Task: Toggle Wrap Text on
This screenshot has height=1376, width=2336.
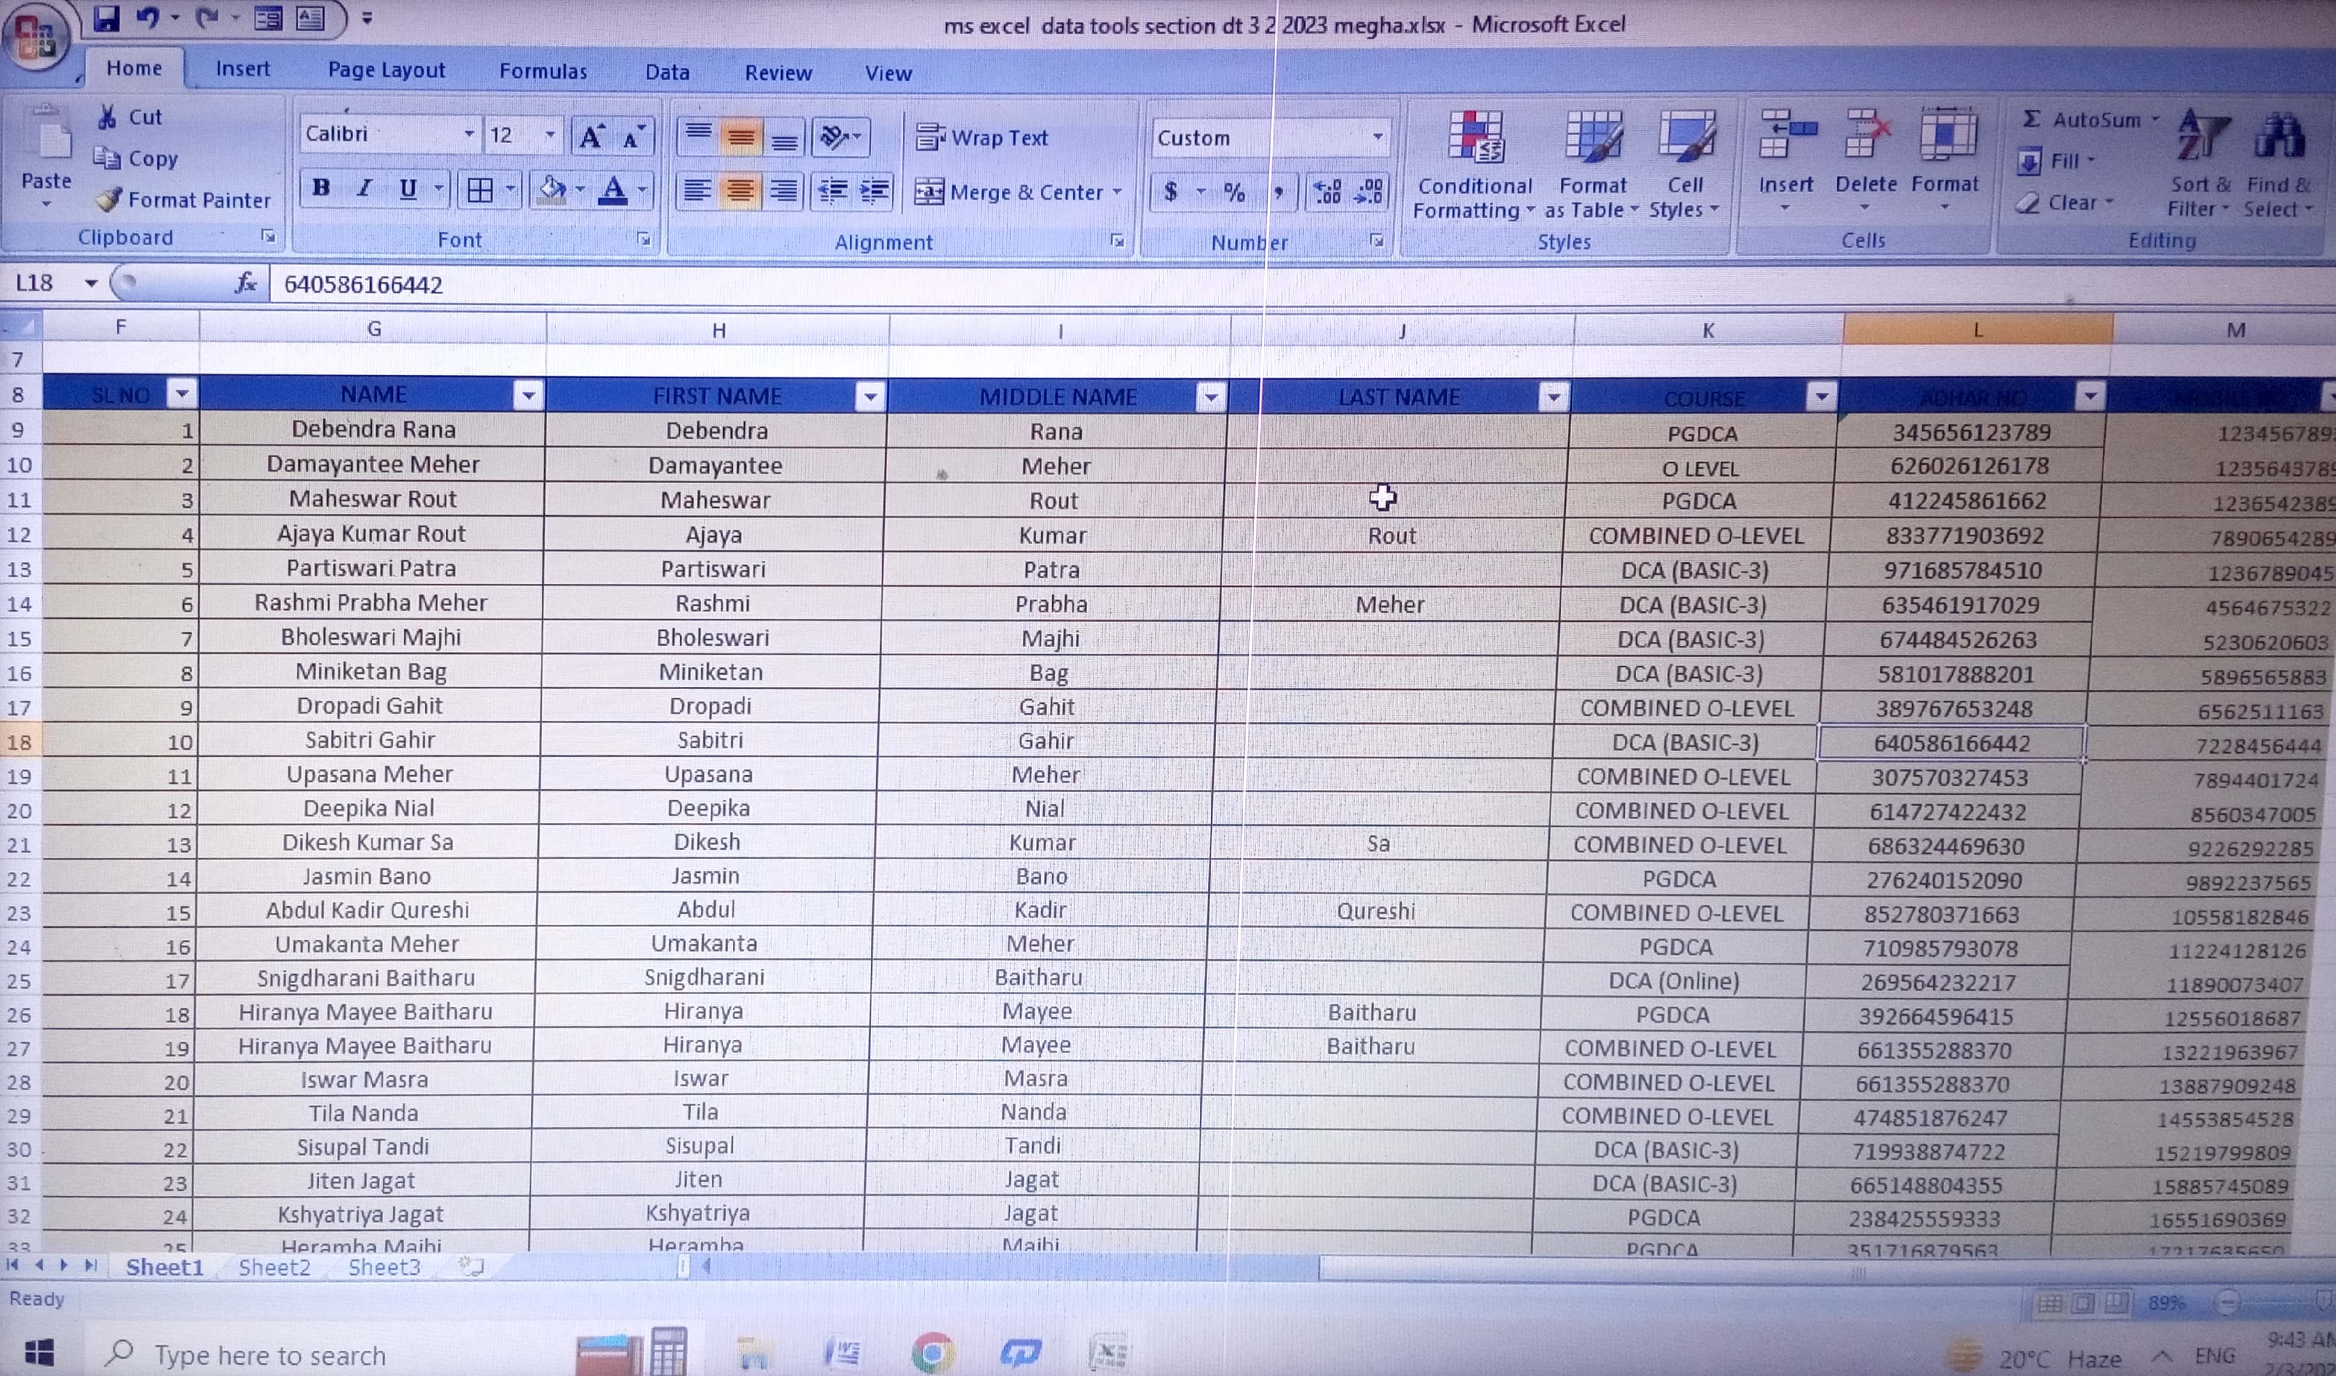Action: click(982, 137)
